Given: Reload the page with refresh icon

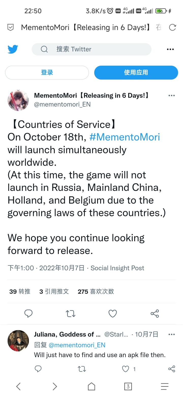Looking at the screenshot, I should coord(173,27).
